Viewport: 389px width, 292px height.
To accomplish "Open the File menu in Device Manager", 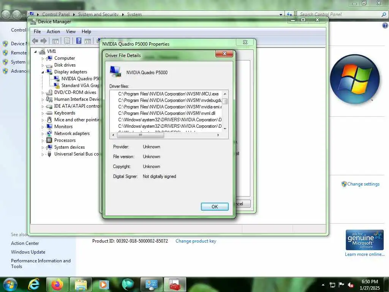I will click(37, 32).
